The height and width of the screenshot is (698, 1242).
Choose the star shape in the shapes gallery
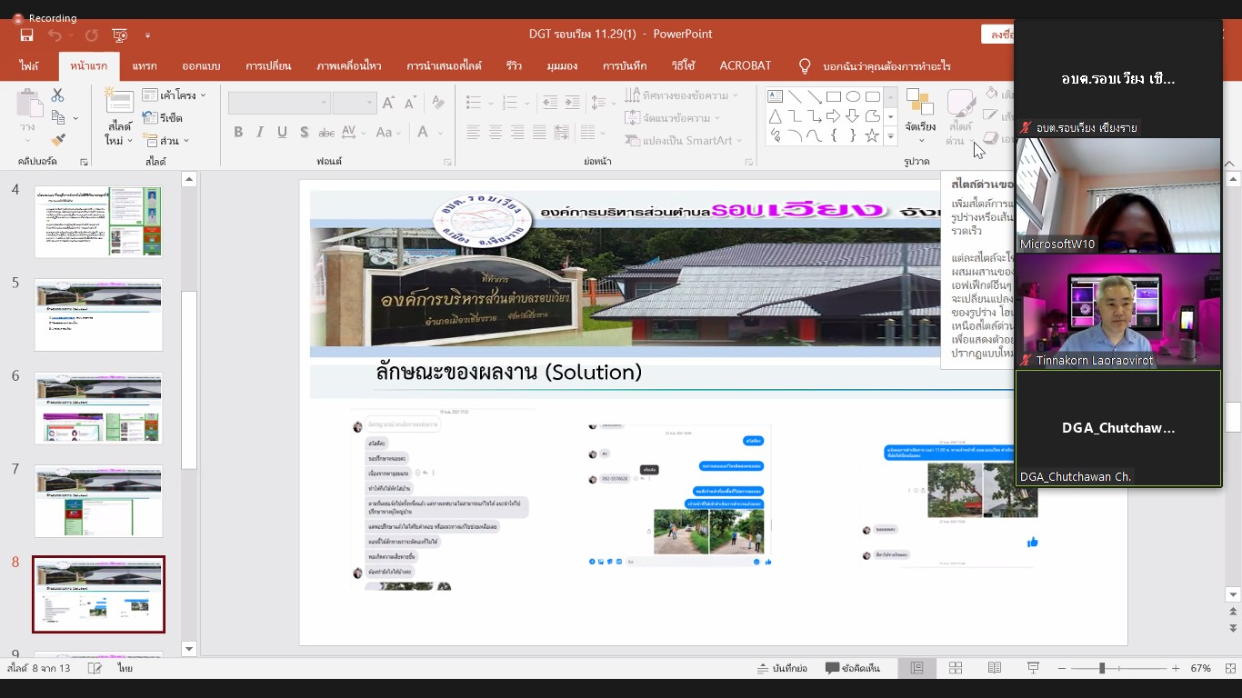[872, 135]
